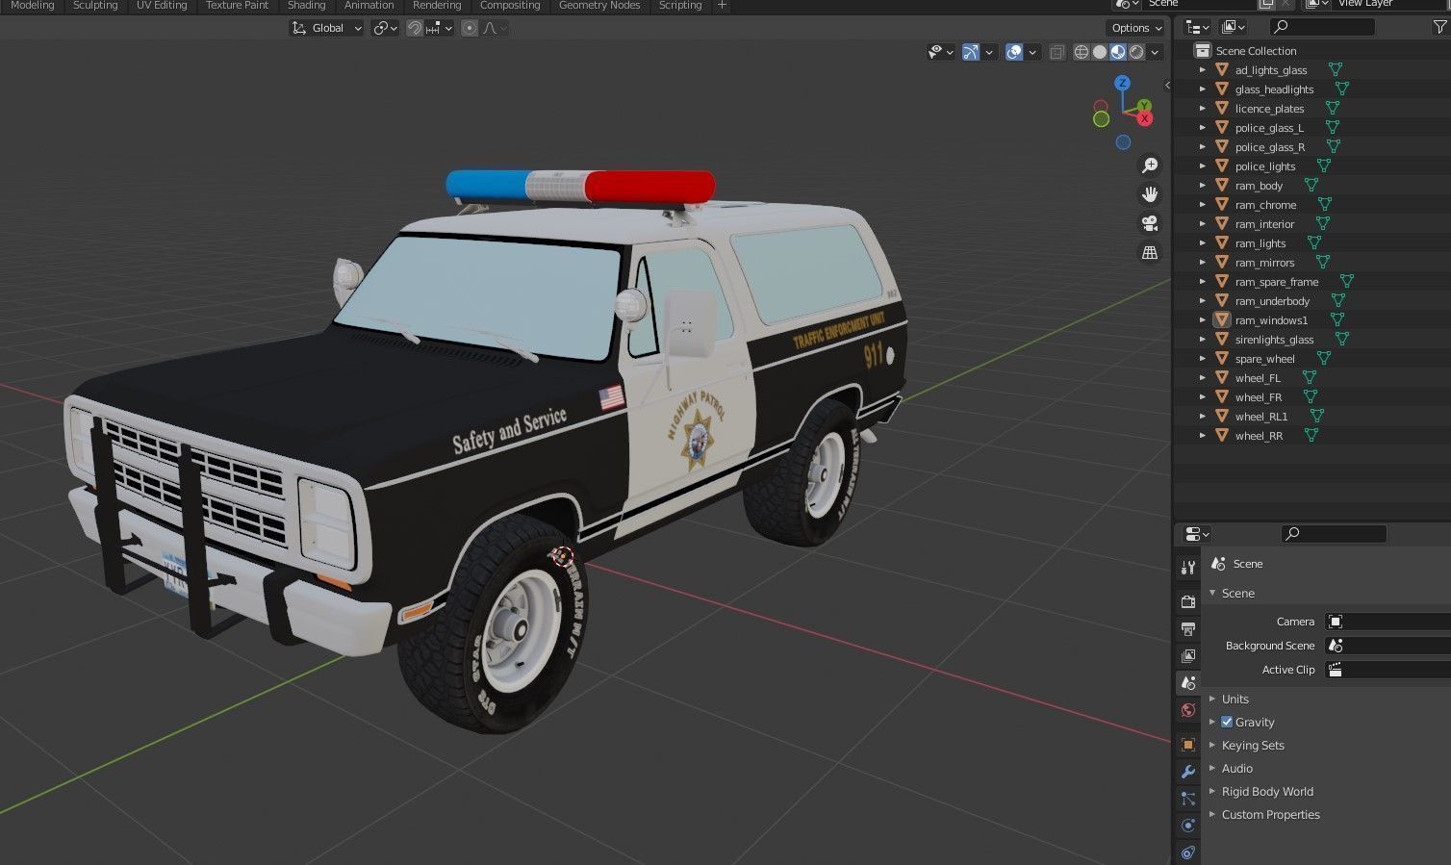Open the snapping options dropdown
This screenshot has width=1451, height=865.
coord(439,28)
